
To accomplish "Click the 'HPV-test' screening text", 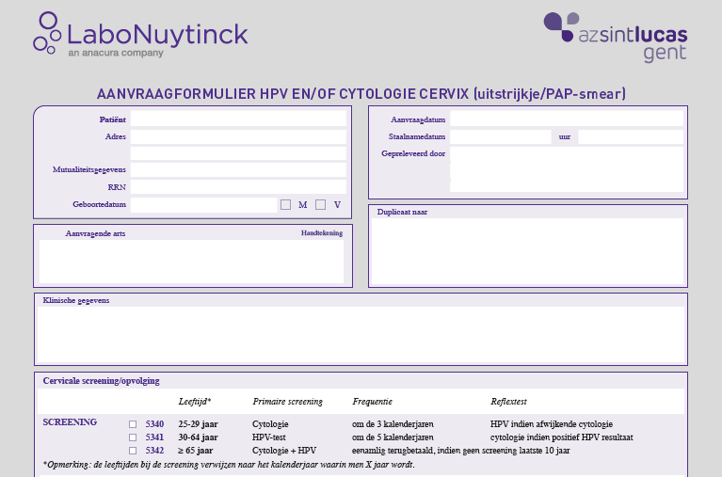I will click(269, 437).
